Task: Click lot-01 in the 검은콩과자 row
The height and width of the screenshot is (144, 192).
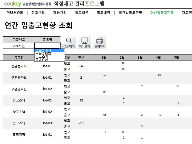Action: tap(47, 66)
